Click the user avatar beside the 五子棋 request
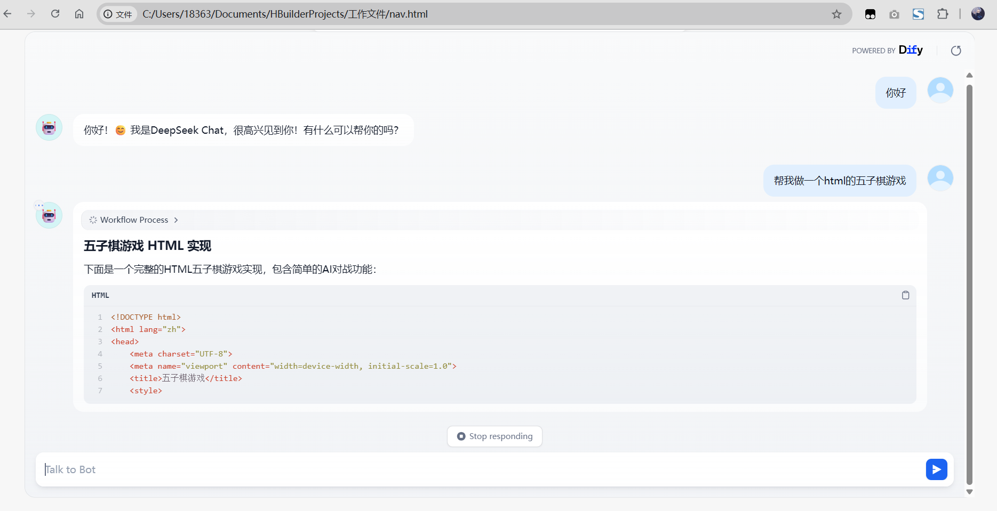This screenshot has height=511, width=997. pyautogui.click(x=940, y=179)
